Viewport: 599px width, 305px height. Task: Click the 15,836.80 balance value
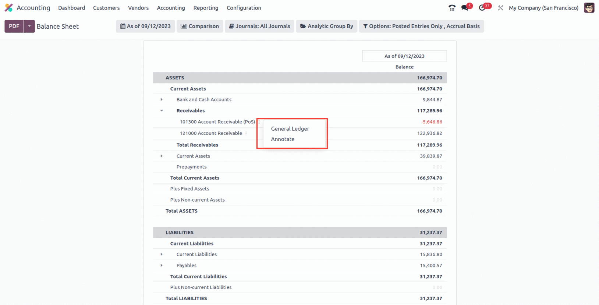point(431,254)
